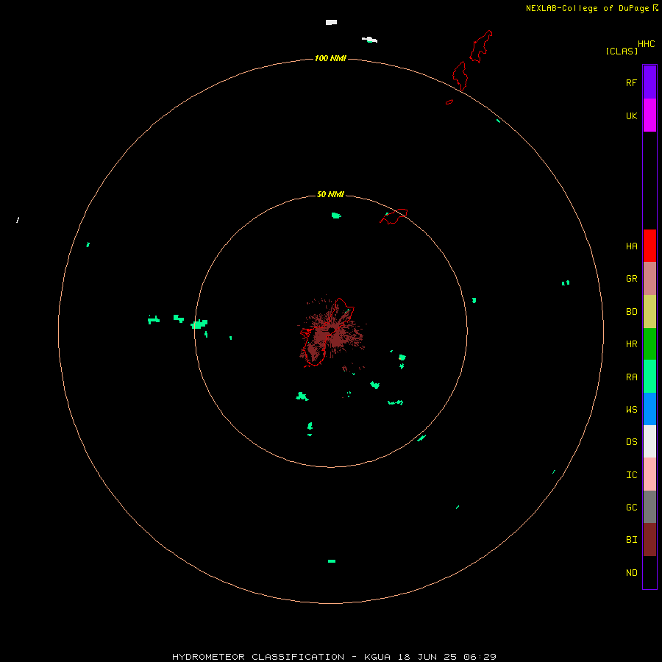Screen dimensions: 662x662
Task: Click the WS blue legend swatch
Action: click(x=649, y=409)
